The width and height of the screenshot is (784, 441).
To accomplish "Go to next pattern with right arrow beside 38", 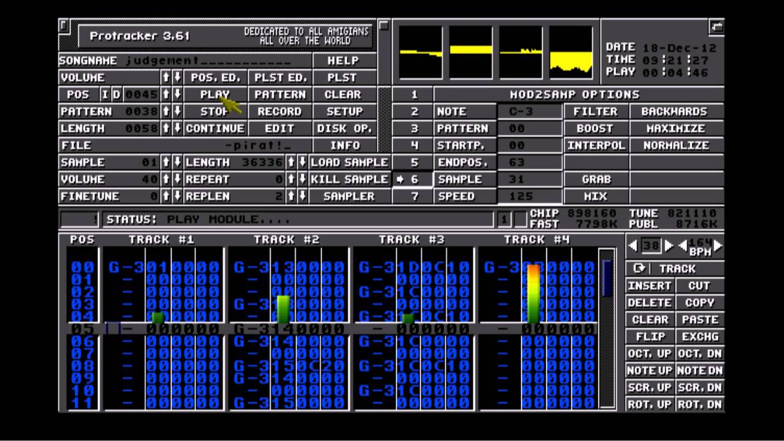I will pyautogui.click(x=669, y=246).
